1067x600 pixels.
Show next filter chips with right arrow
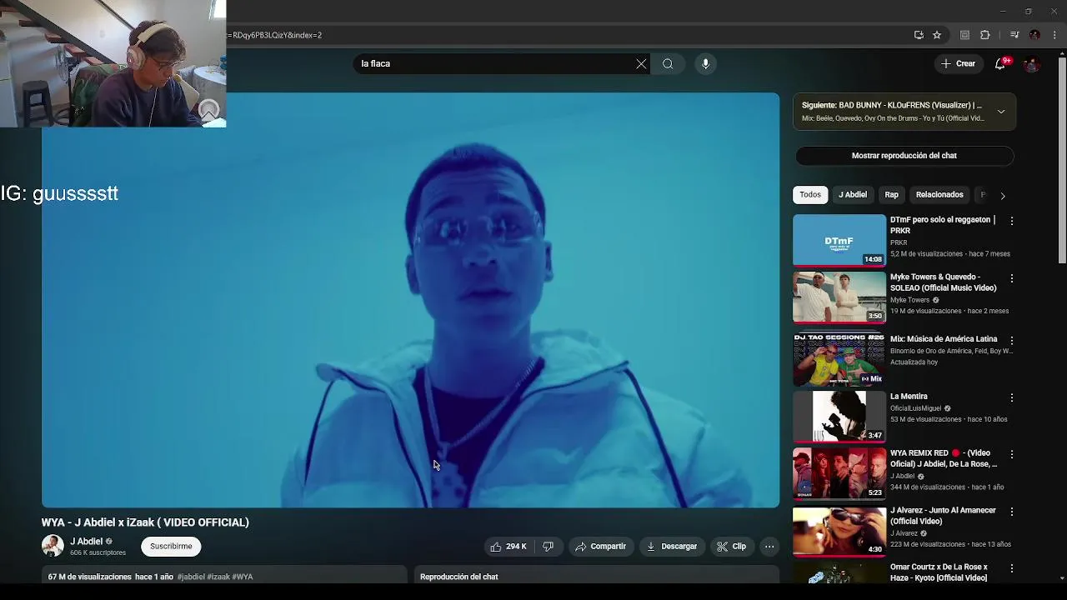1003,196
